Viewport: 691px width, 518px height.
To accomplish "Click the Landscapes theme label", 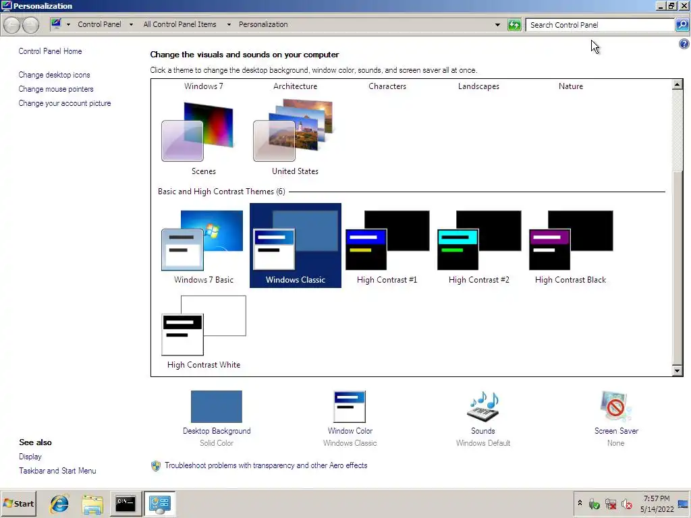I will pyautogui.click(x=478, y=86).
